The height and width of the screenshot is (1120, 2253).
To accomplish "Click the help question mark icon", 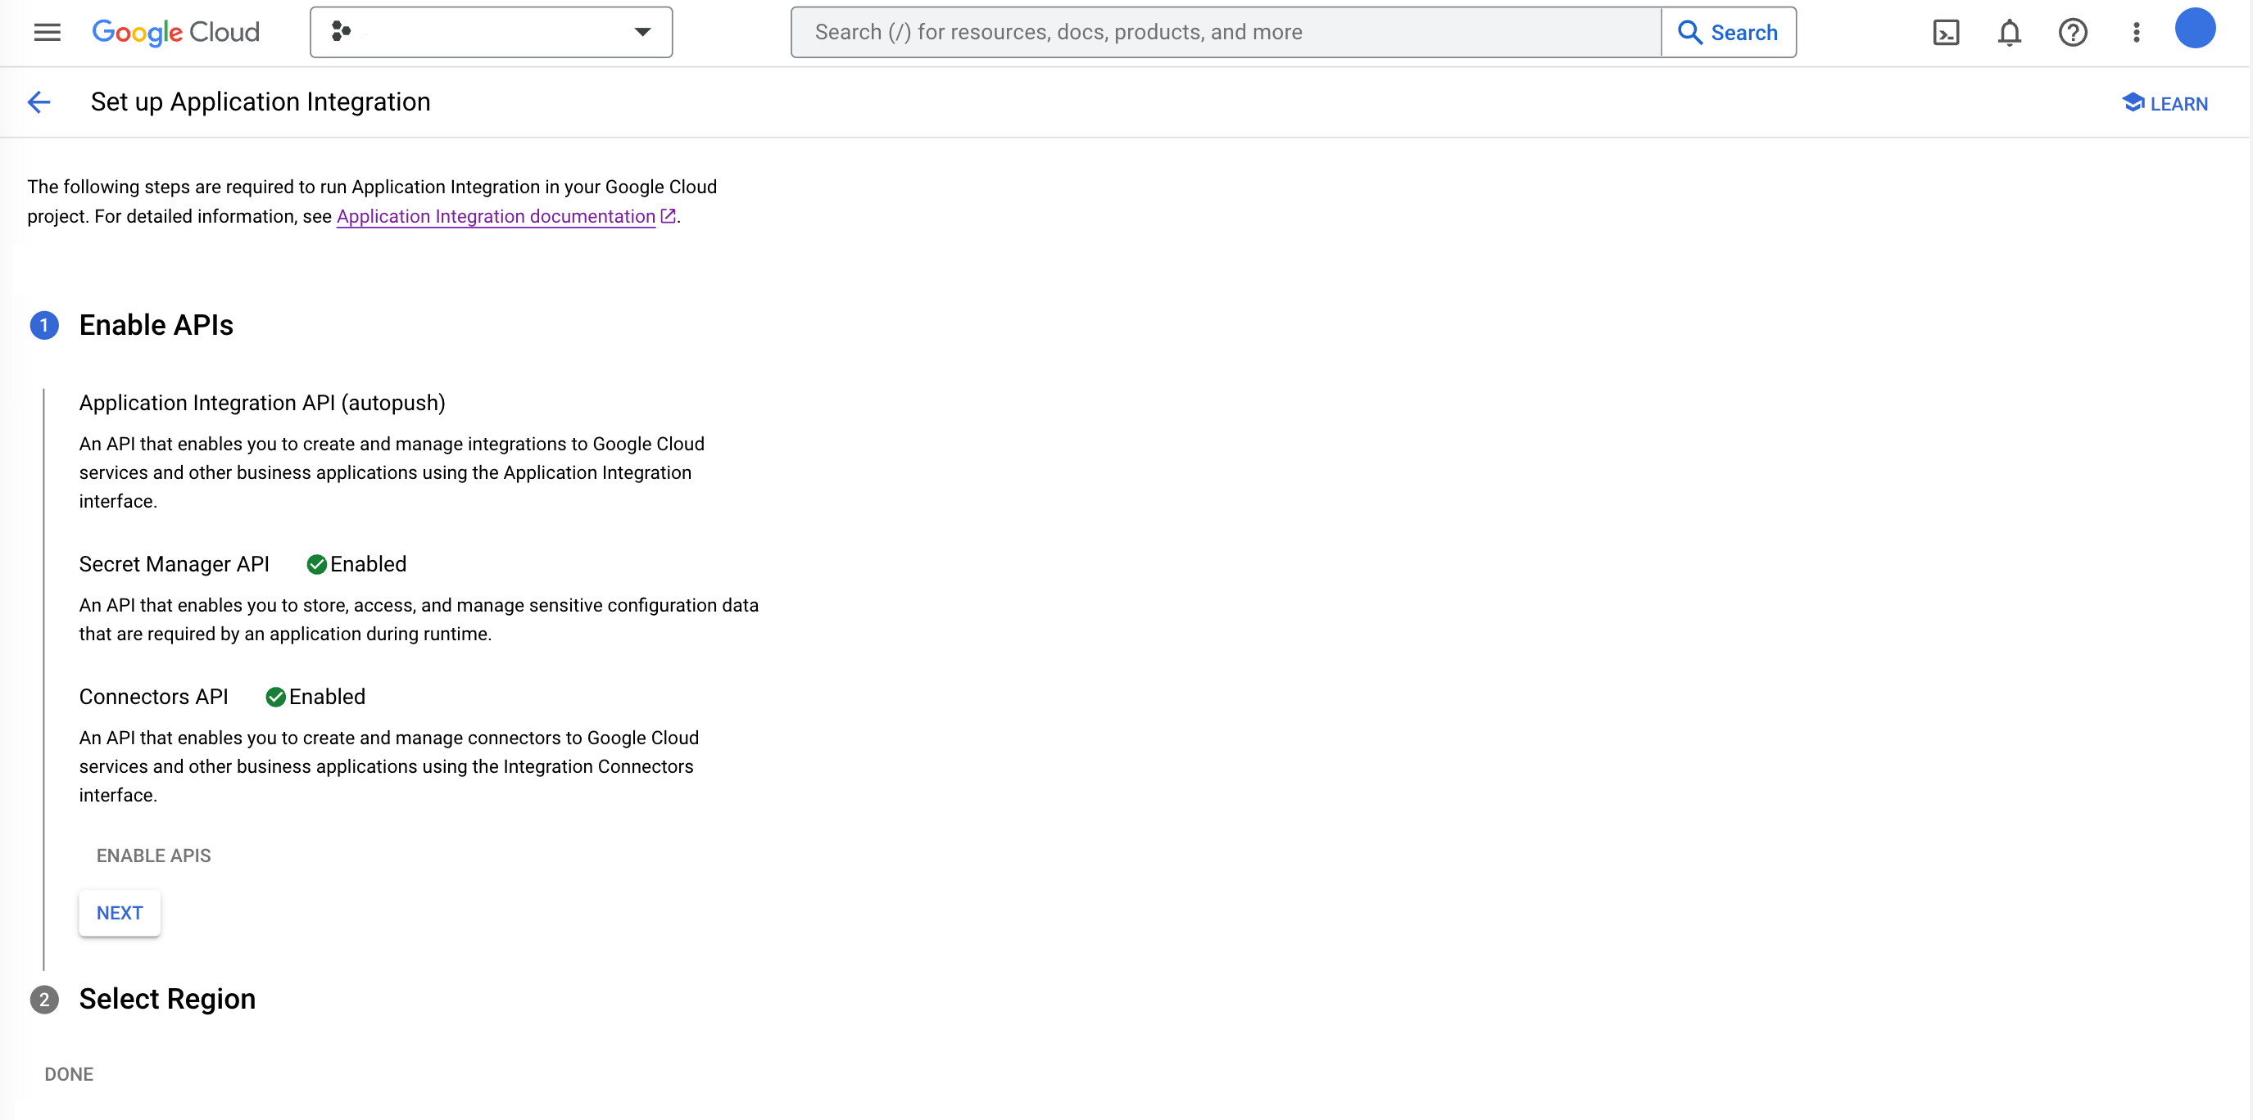I will pos(2075,30).
